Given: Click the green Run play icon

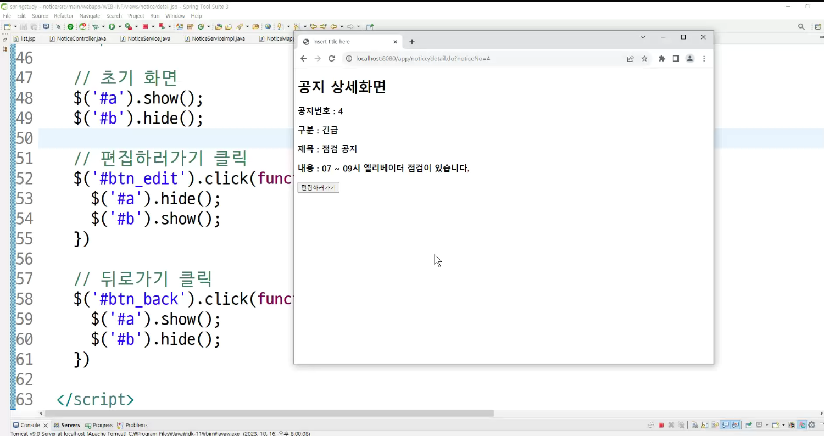Looking at the screenshot, I should 112,26.
